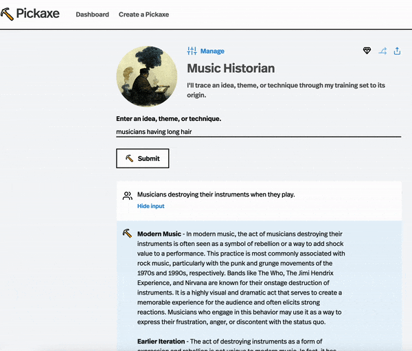The image size is (412, 351).
Task: Open the Manage sliders icon
Action: [192, 51]
